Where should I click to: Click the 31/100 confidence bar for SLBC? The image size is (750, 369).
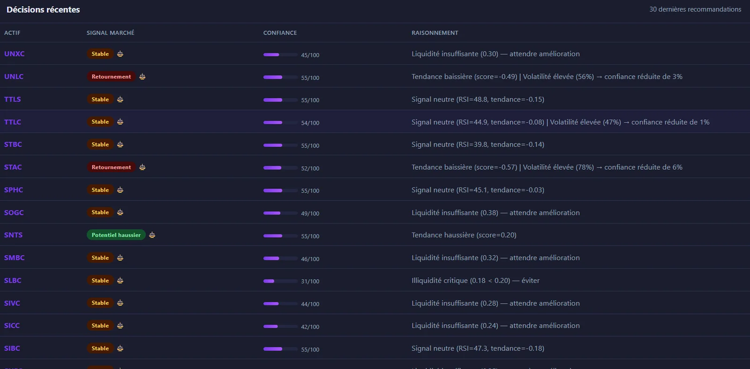[280, 281]
